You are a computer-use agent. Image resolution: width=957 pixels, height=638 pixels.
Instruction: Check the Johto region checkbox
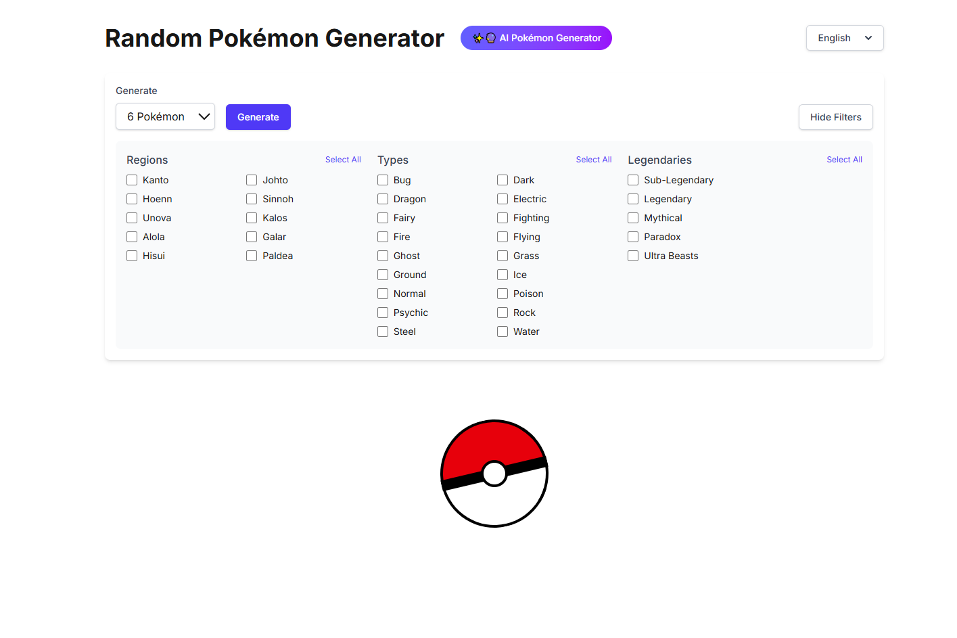[x=252, y=180]
